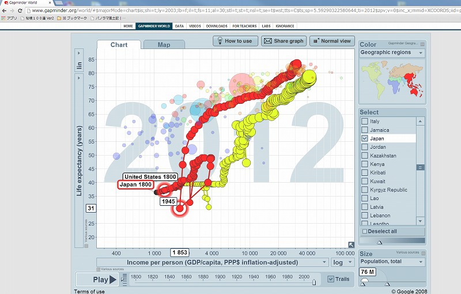
Task: Open the IE ブックマーク bookmarks folder
Action: pos(71,18)
